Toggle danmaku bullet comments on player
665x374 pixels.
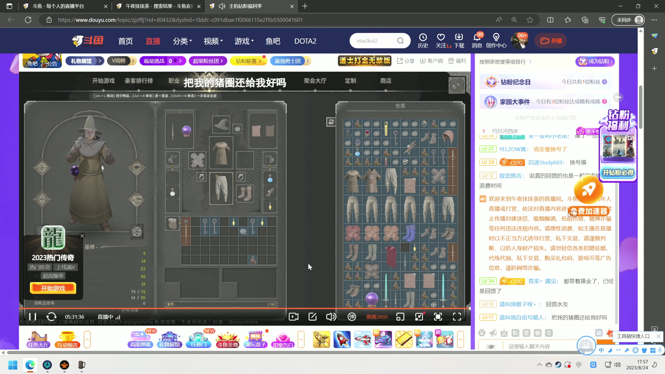click(x=352, y=317)
